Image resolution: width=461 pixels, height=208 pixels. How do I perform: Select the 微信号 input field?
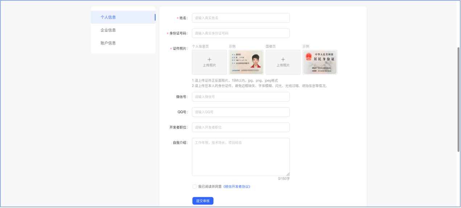tap(241, 97)
